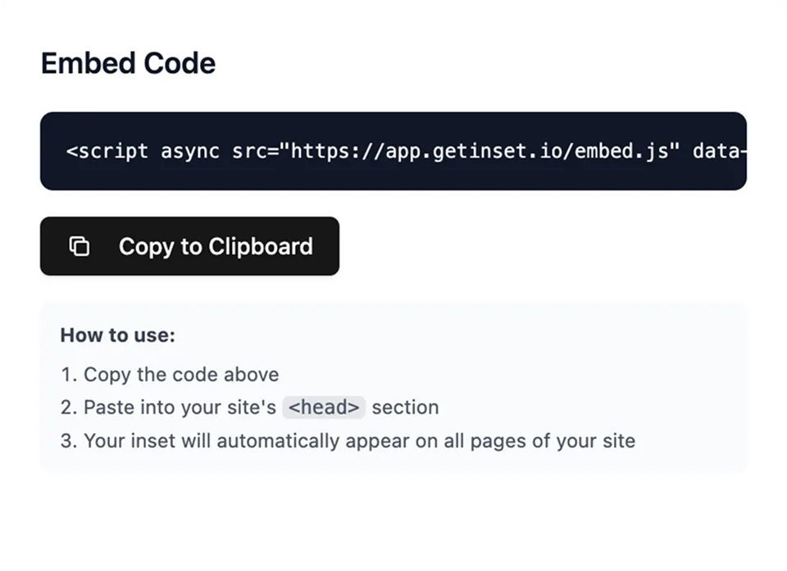Click the "src=" attribute in the snippet
The image size is (787, 571).
252,152
